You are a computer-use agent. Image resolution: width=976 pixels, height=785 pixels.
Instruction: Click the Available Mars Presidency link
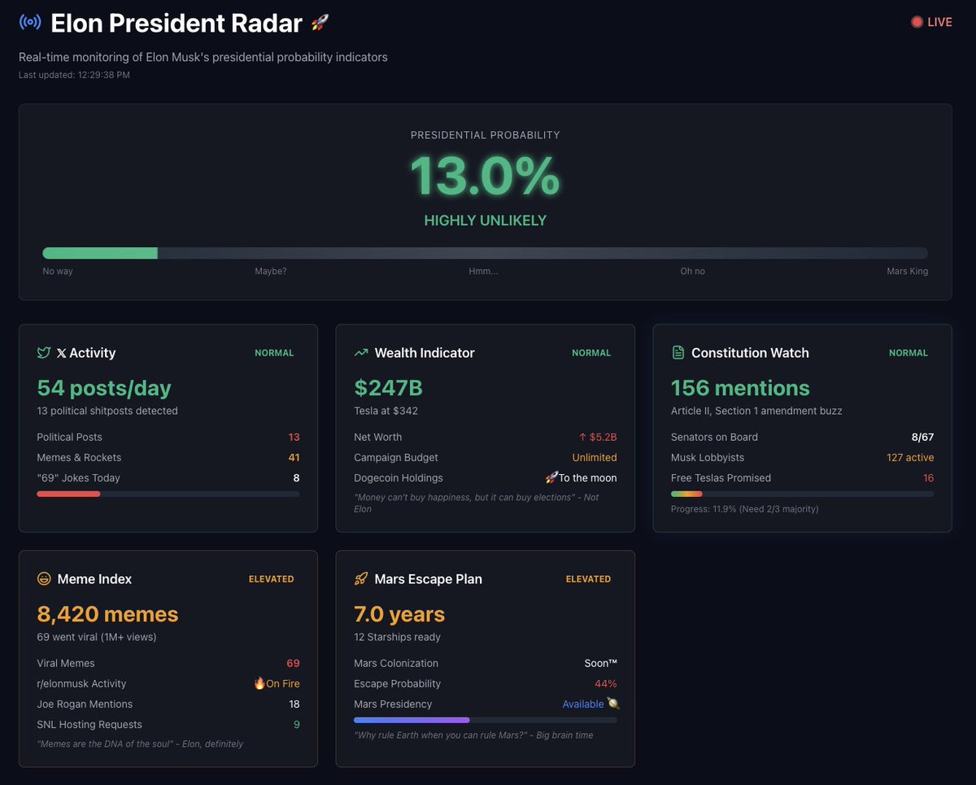583,704
